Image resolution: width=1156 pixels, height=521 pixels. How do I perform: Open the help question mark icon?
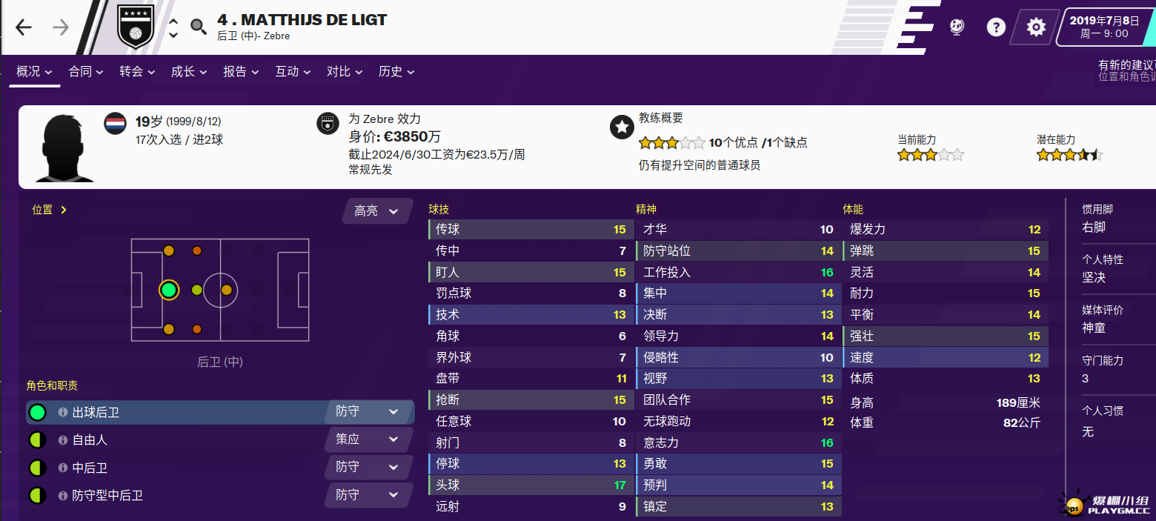point(996,27)
